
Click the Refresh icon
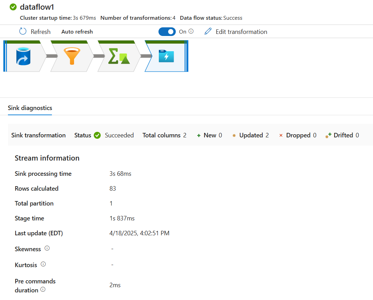pyautogui.click(x=22, y=31)
